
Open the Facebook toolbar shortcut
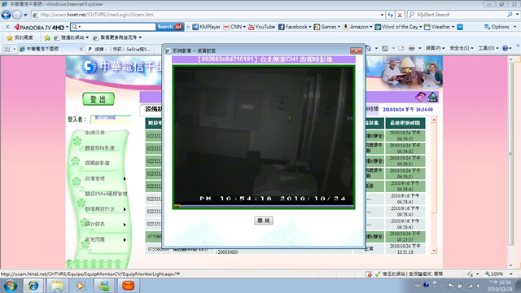tap(293, 27)
